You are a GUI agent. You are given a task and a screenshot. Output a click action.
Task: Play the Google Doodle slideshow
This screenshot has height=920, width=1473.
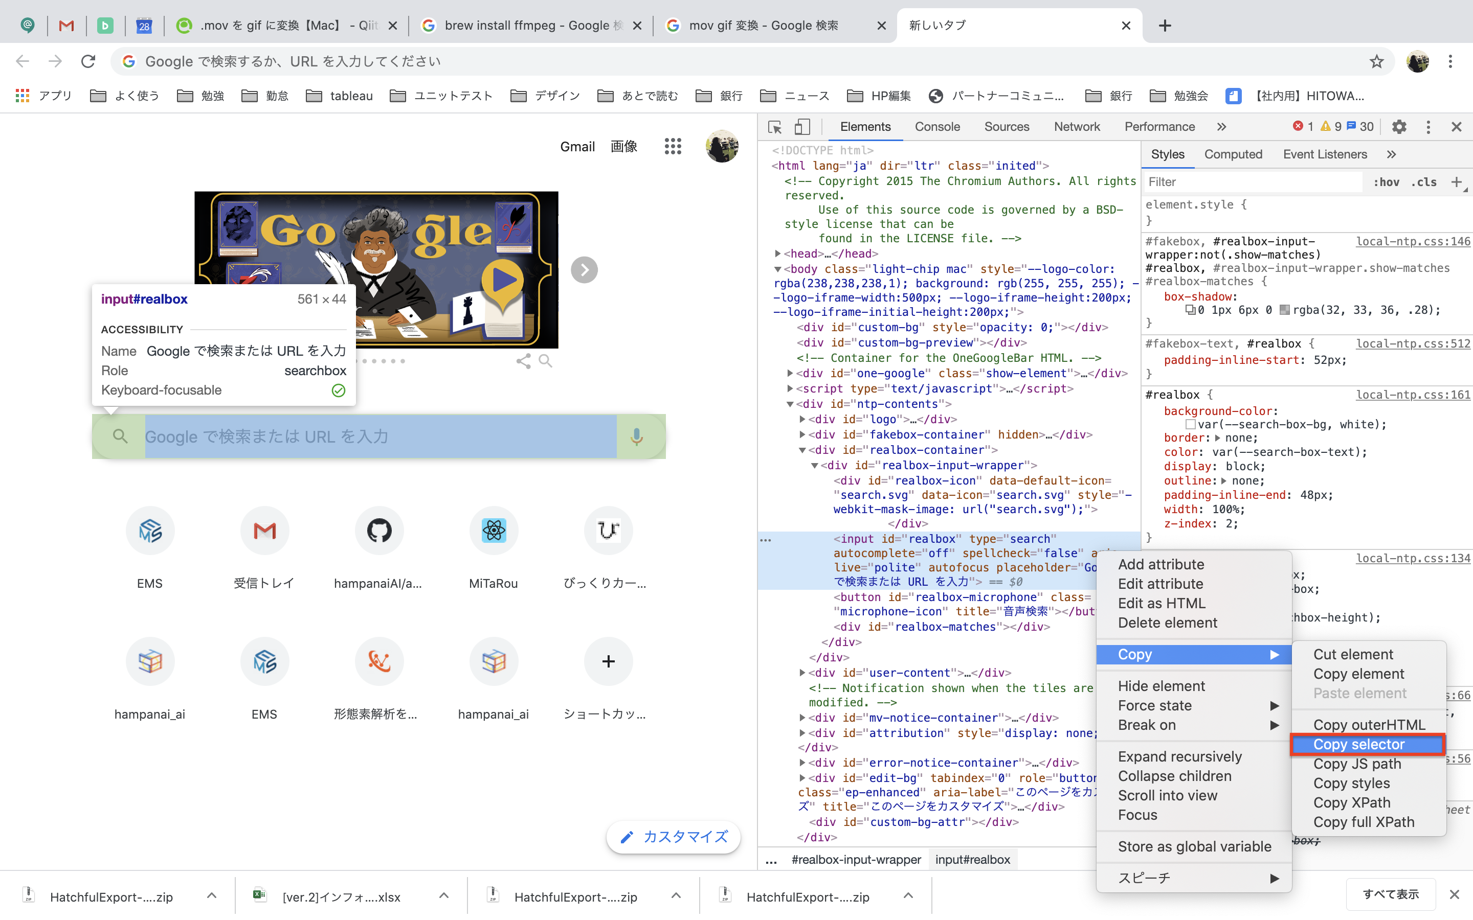click(502, 281)
